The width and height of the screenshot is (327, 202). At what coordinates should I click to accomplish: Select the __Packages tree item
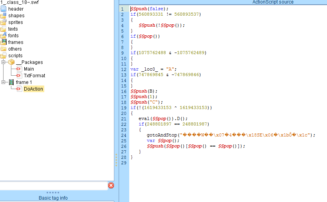tap(29, 62)
